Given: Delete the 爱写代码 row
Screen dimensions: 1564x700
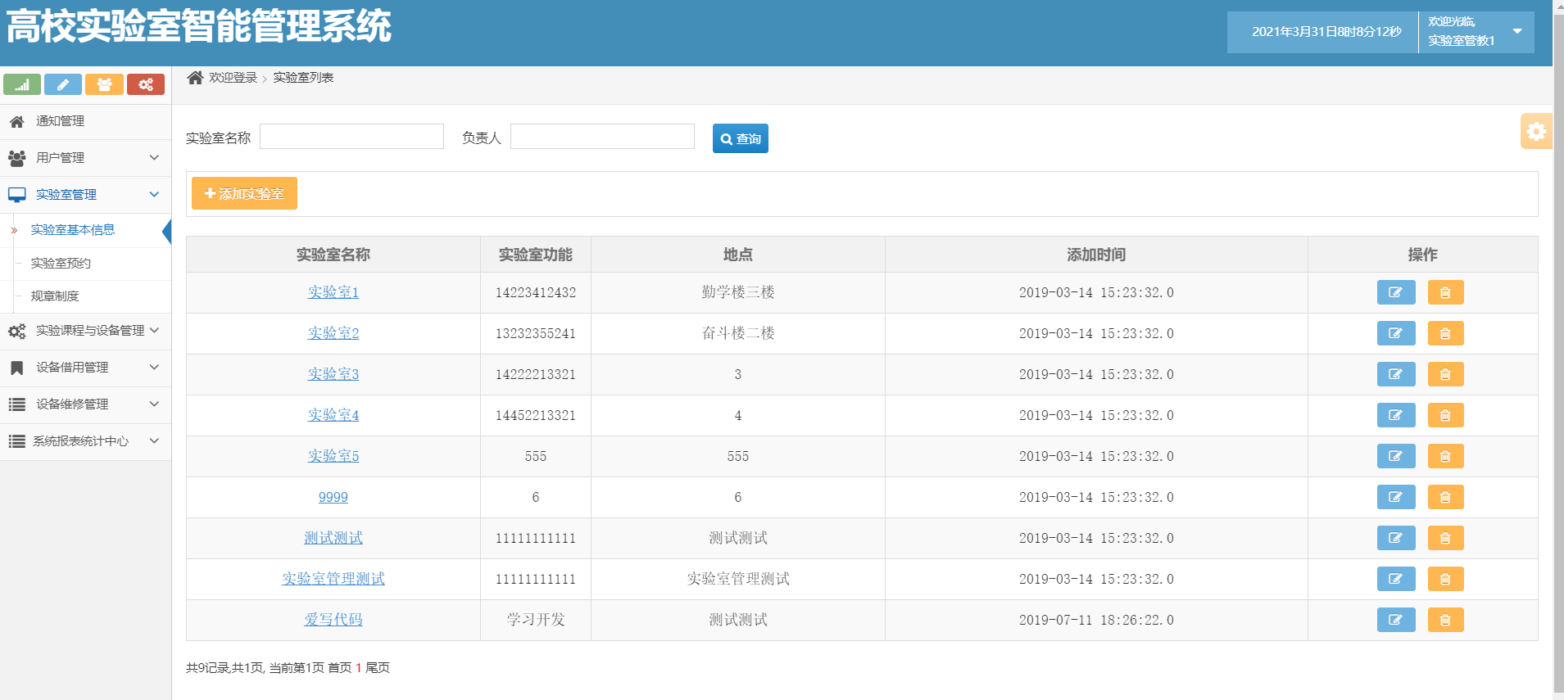Looking at the screenshot, I should [1445, 620].
